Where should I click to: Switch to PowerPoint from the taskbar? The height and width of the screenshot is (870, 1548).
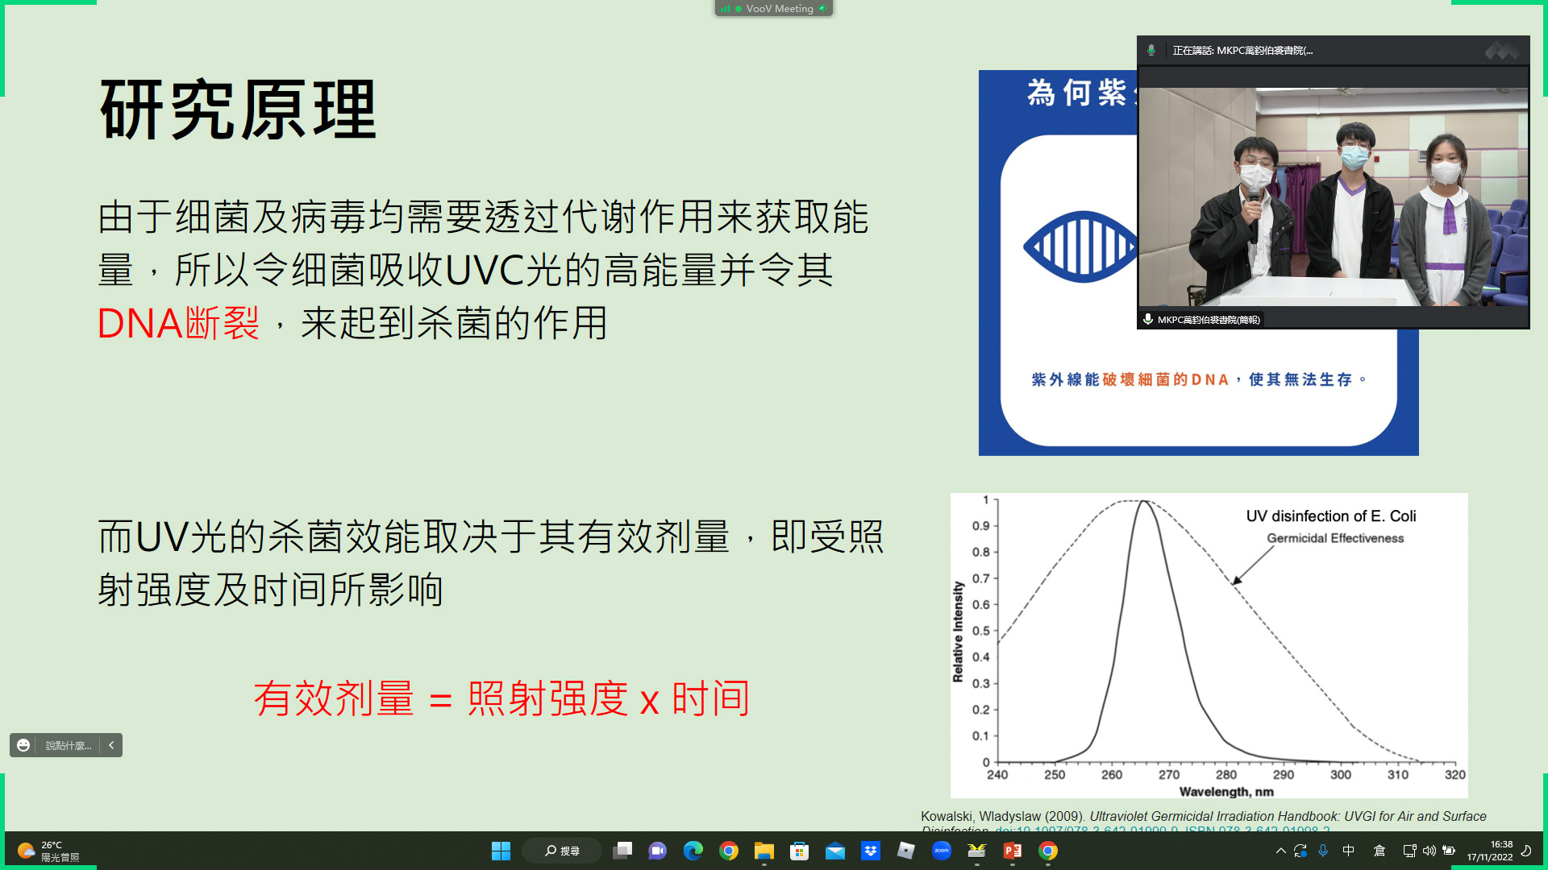[1013, 851]
